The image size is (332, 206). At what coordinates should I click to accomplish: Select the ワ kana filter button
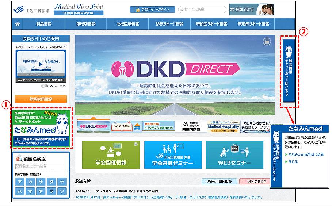point(62,191)
